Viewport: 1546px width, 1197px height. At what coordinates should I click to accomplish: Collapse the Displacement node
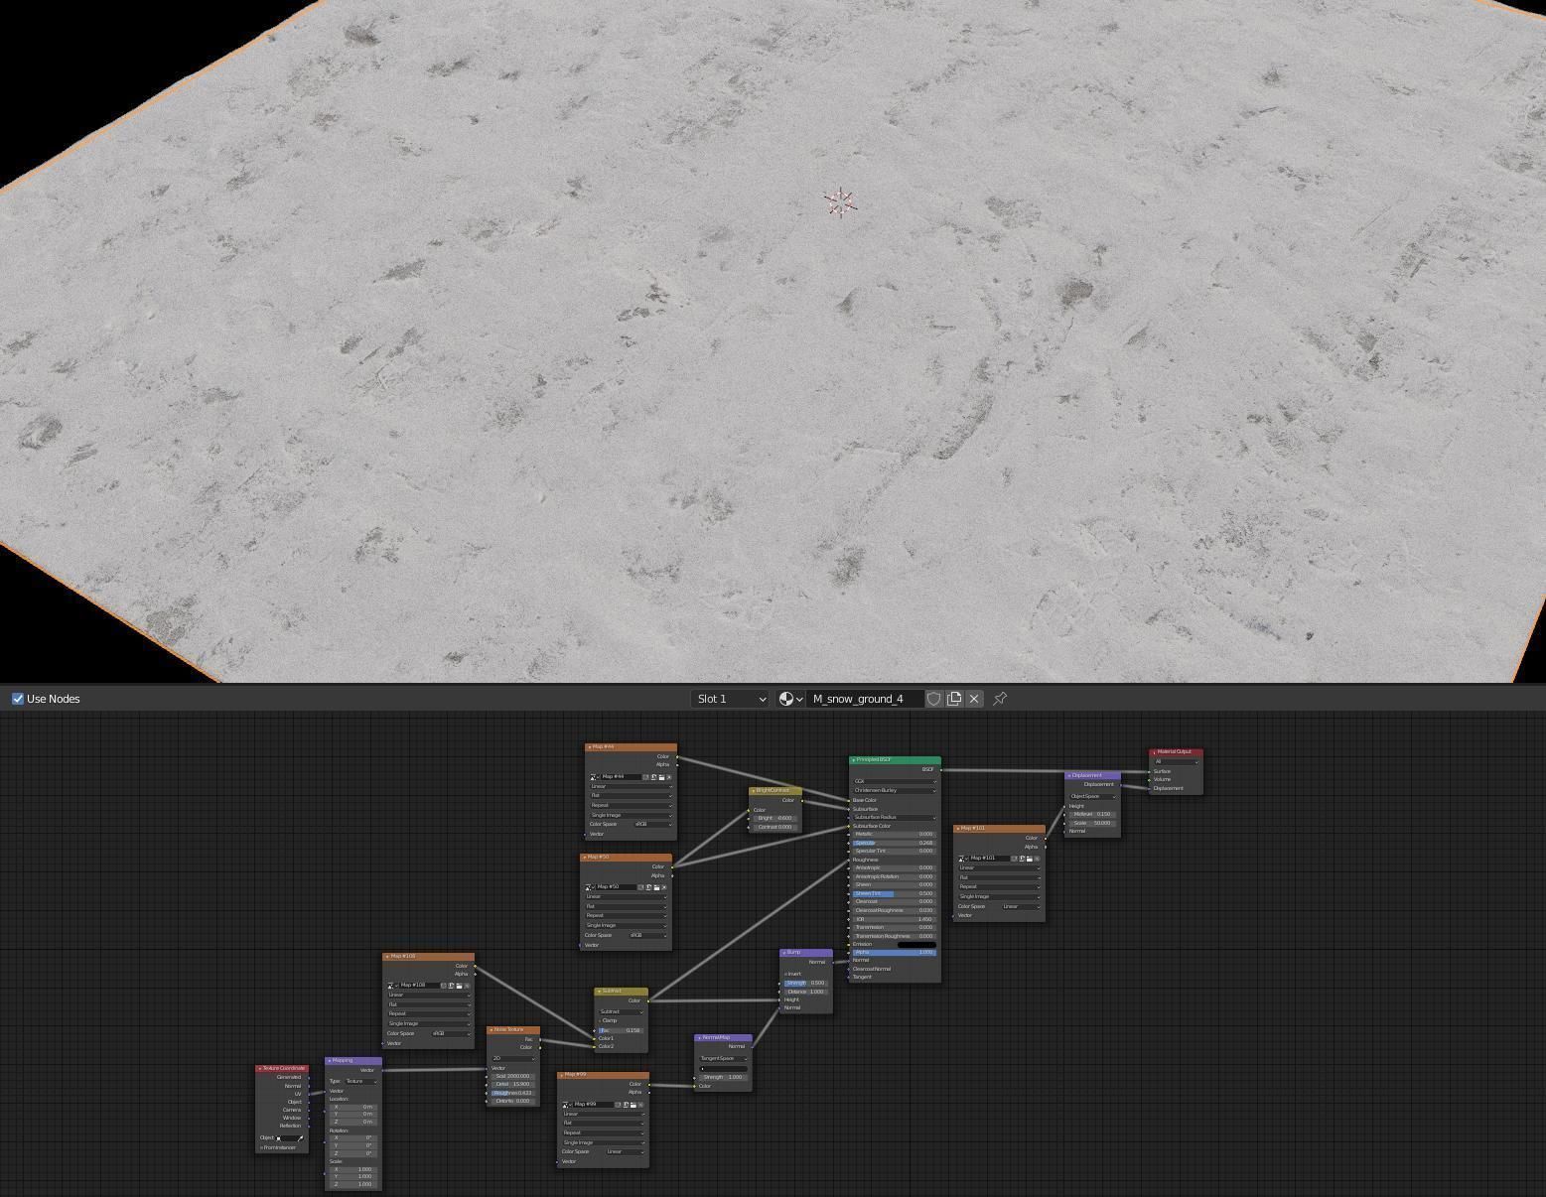pos(1069,775)
